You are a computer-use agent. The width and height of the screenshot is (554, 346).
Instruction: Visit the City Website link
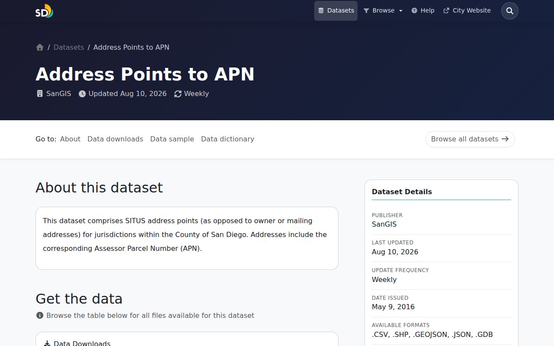tap(467, 11)
